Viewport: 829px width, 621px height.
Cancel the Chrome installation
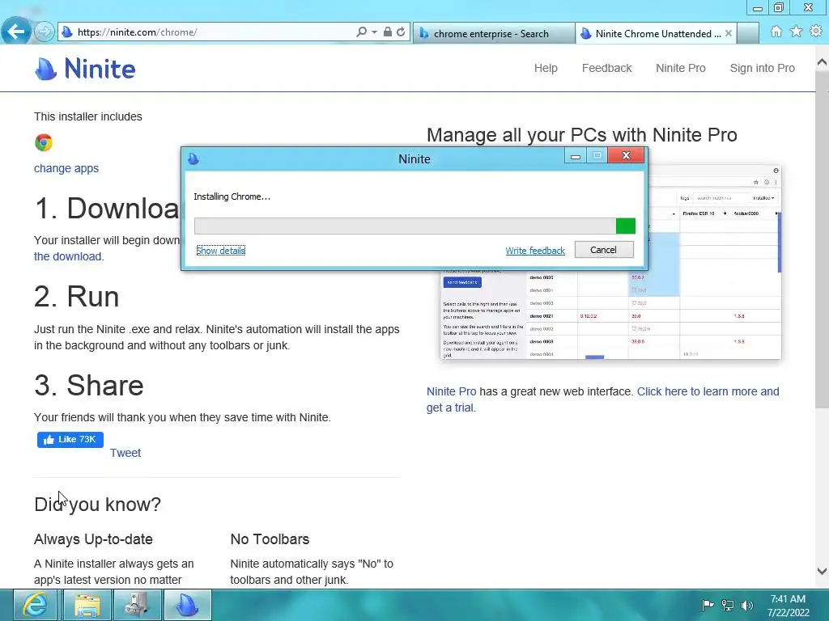click(x=604, y=250)
